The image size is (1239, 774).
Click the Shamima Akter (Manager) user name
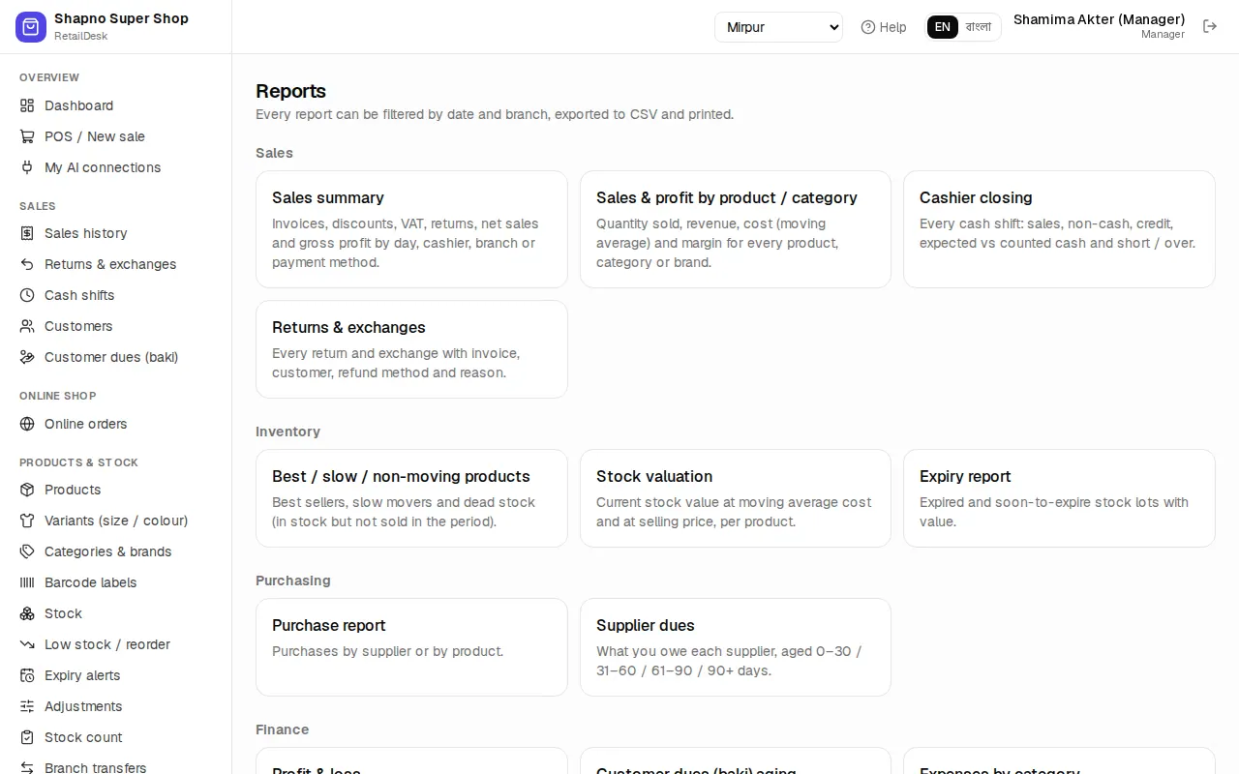(1099, 19)
